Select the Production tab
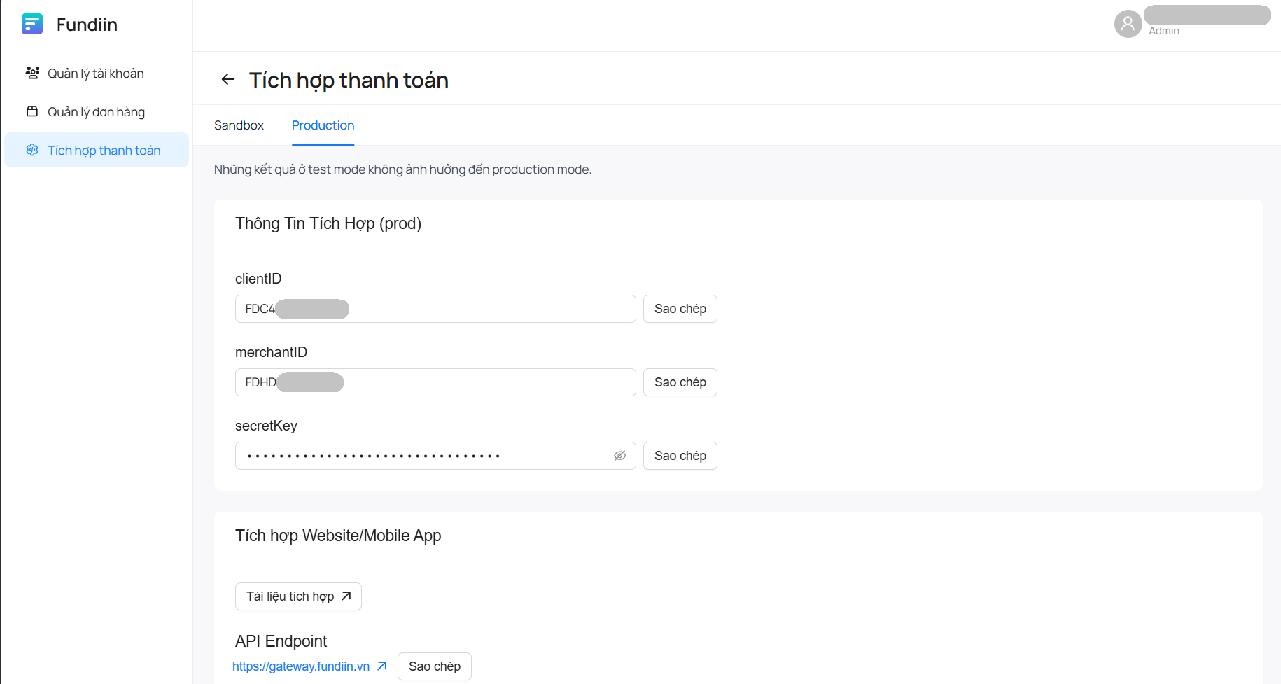Viewport: 1281px width, 684px height. (x=323, y=125)
